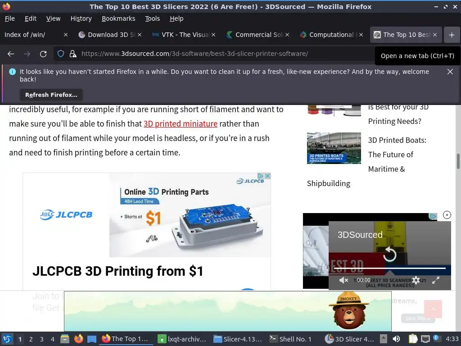This screenshot has width=461, height=346.
Task: Switch to virtual desktop 4
Action: [52, 339]
